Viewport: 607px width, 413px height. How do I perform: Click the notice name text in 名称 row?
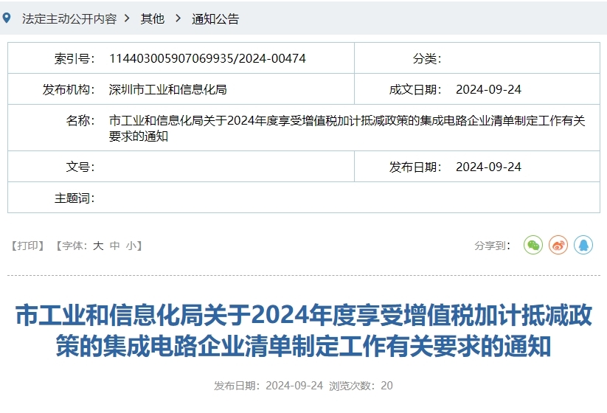(x=347, y=128)
